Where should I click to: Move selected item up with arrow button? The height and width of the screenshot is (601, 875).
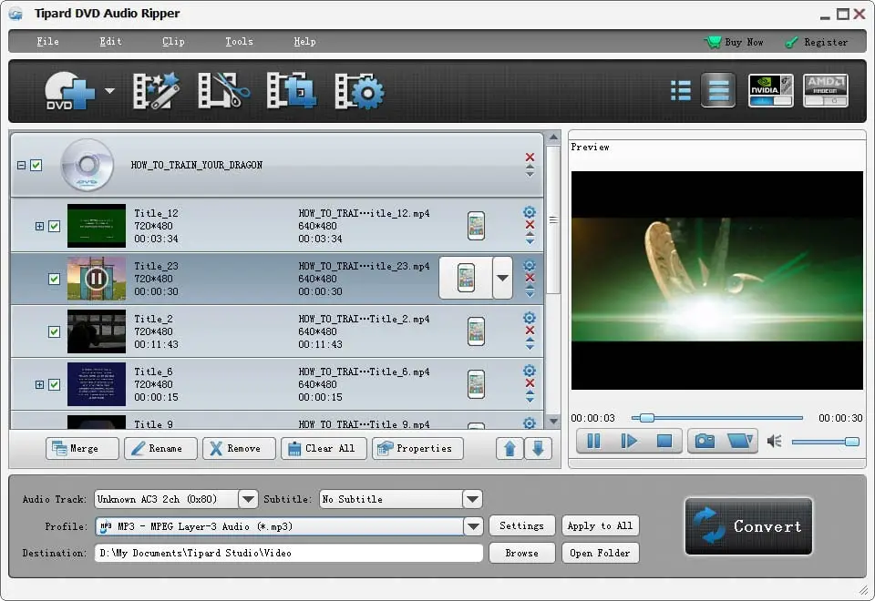(510, 449)
